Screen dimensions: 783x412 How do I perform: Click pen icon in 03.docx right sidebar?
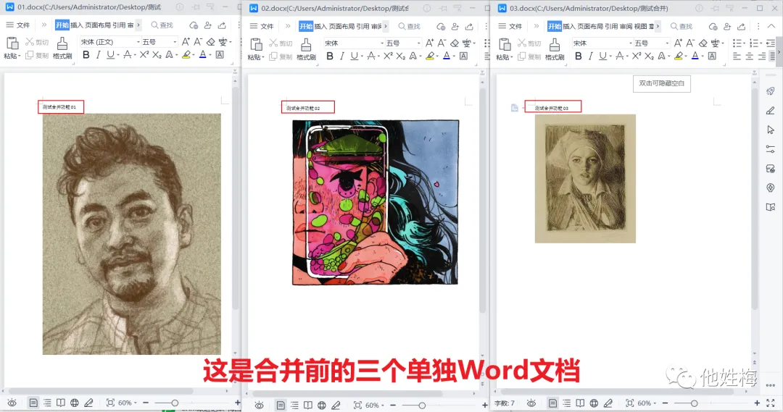(771, 111)
